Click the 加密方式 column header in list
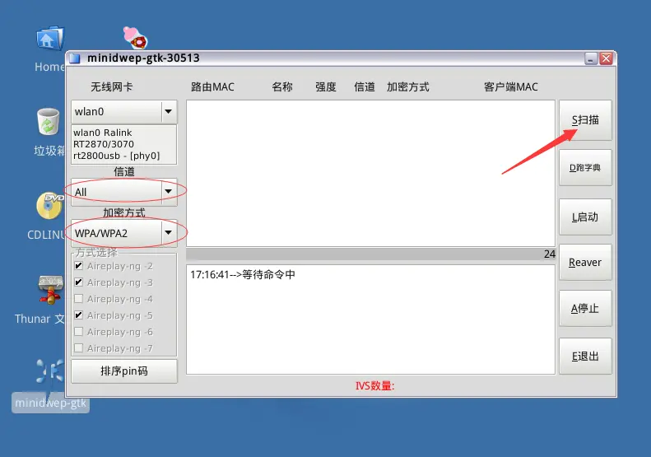 pos(407,86)
